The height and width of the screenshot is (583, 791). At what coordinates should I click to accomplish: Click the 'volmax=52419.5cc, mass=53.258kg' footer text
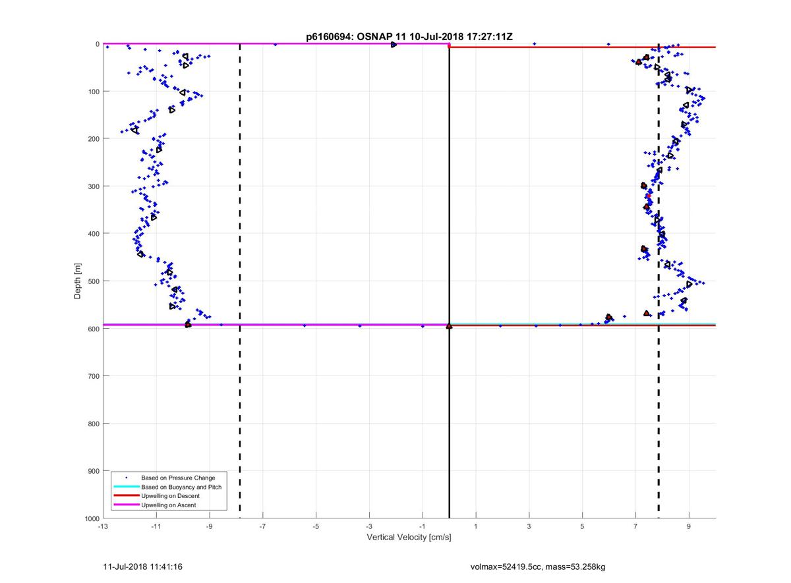[538, 566]
